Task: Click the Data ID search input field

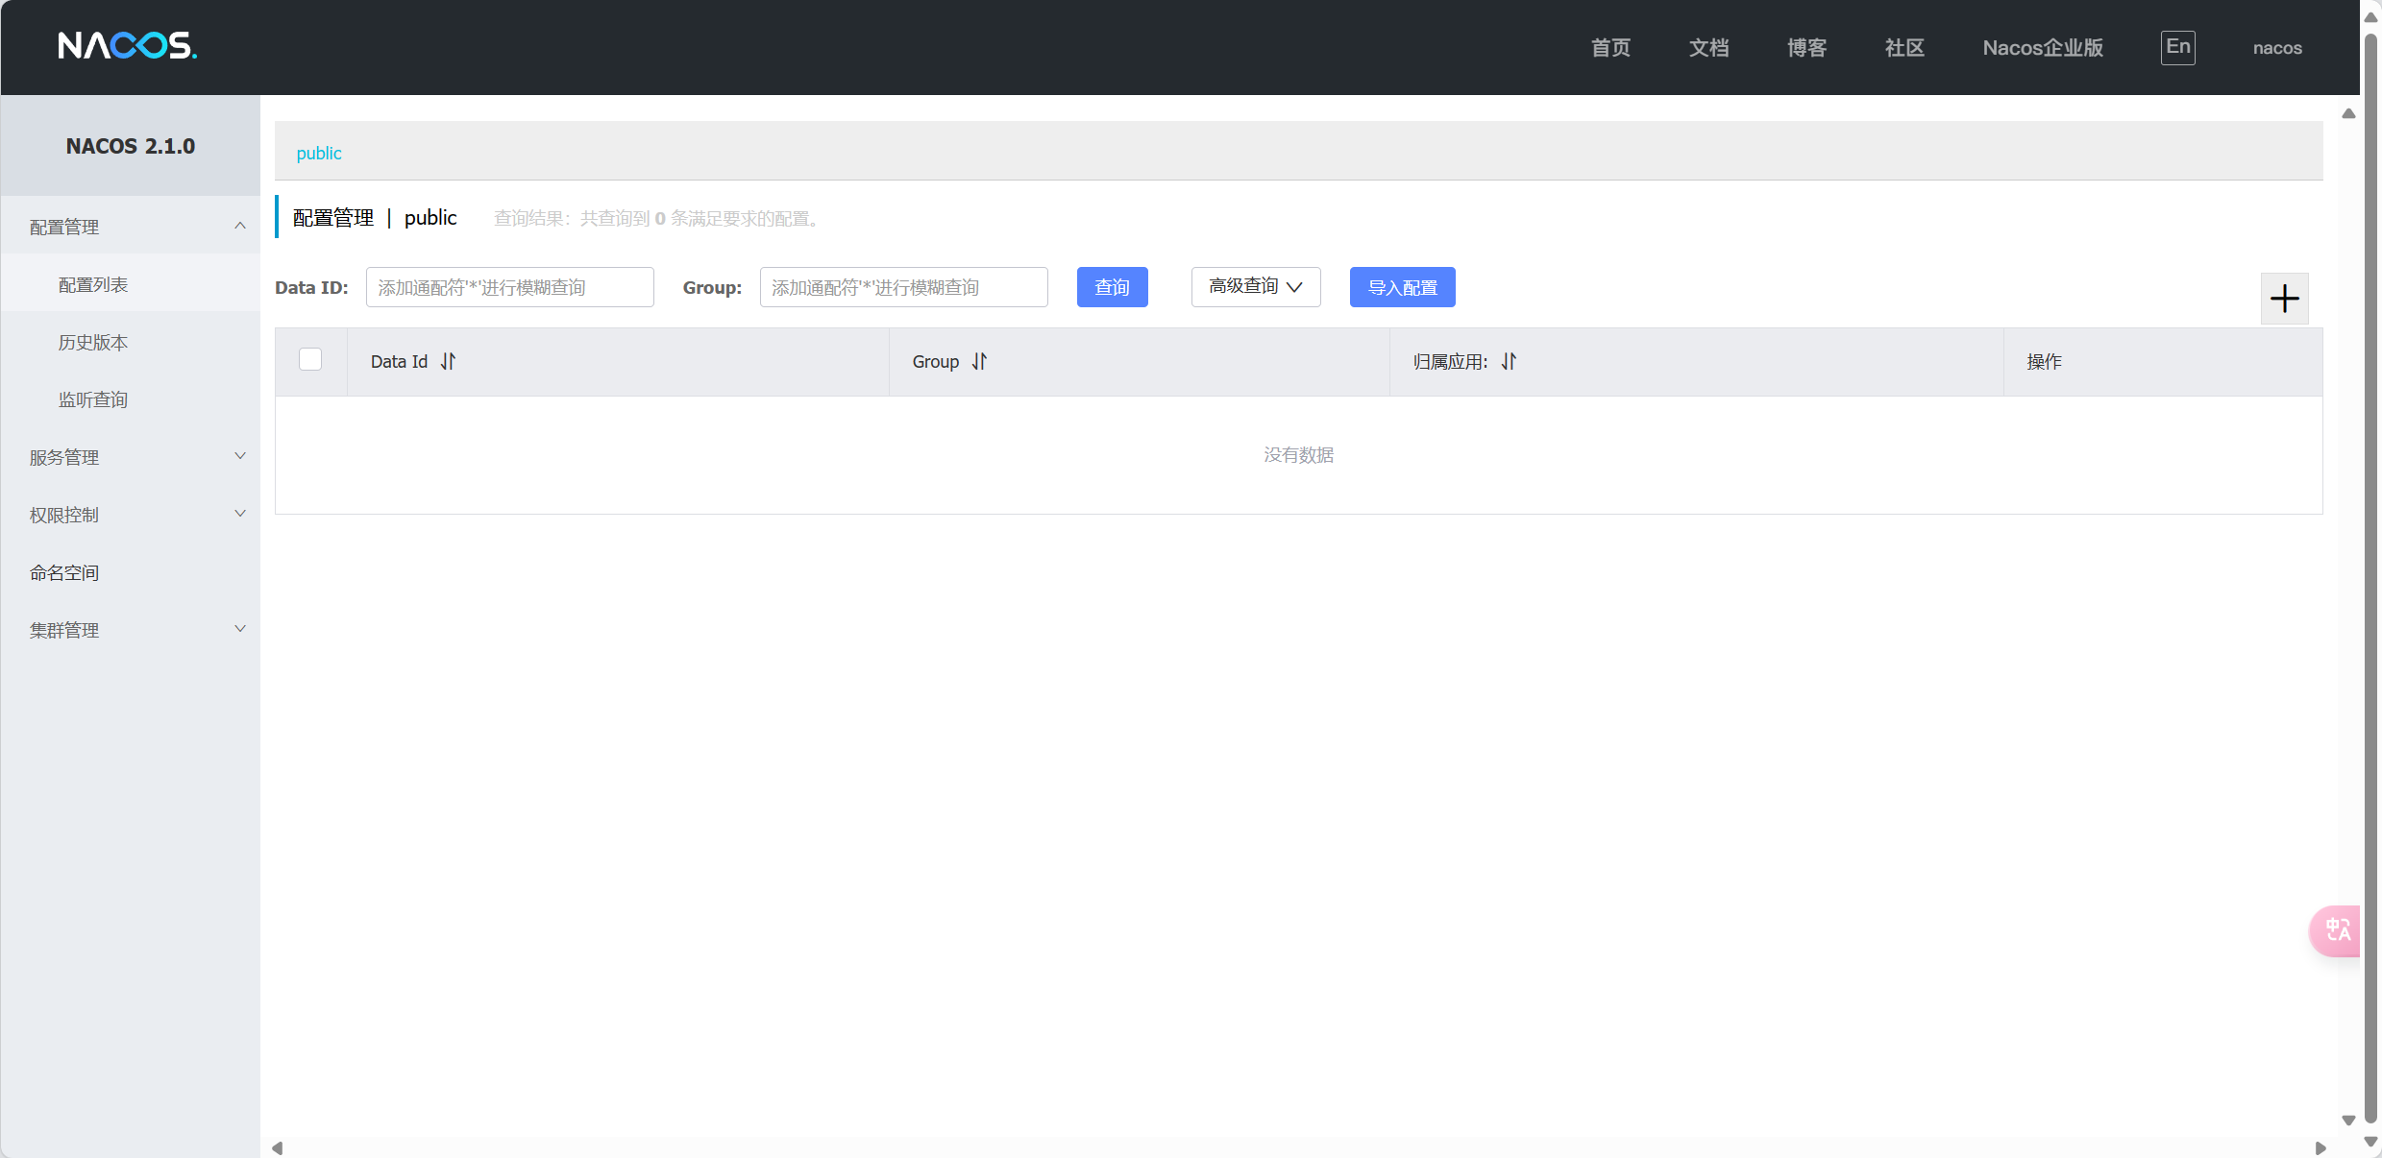Action: coord(509,287)
